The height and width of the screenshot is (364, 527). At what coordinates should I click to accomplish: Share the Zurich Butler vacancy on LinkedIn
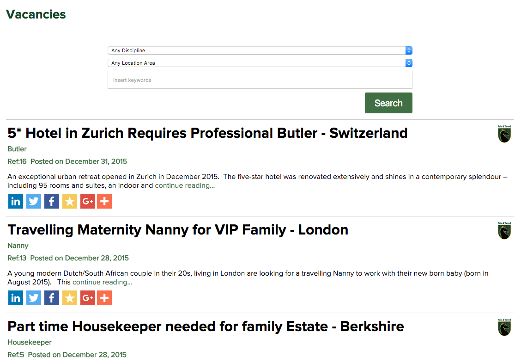[15, 201]
